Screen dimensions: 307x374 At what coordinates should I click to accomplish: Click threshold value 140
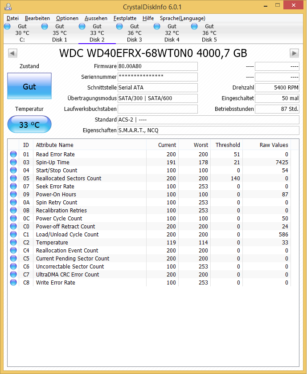tap(235, 178)
